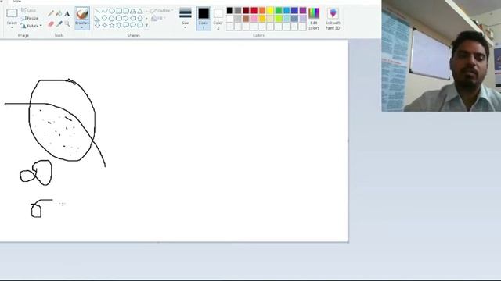
Task: Pick the gray color swatch
Action: 238,10
